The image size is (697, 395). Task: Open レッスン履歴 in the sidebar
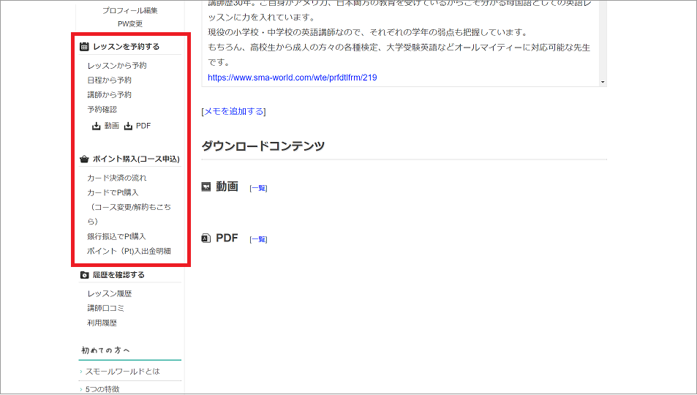point(110,293)
